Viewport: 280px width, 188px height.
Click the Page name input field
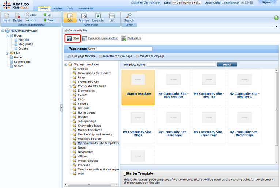120,49
